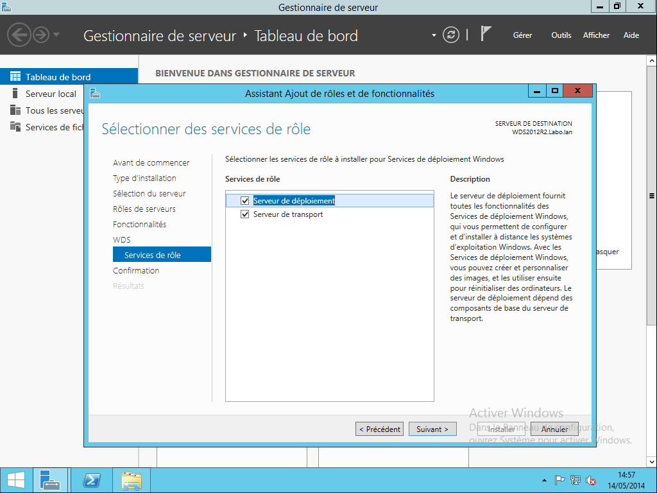The height and width of the screenshot is (493, 657).
Task: Open the Outils menu
Action: [561, 35]
